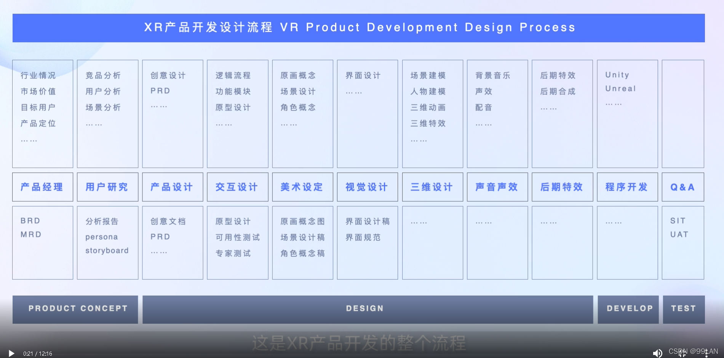Click the 功能模块 text
This screenshot has width=724, height=358.
click(233, 91)
